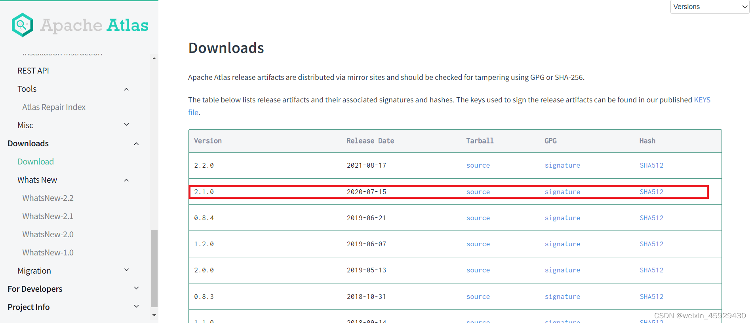Click the sidebar scrollbar thumb
Image resolution: width=752 pixels, height=323 pixels.
(154, 268)
